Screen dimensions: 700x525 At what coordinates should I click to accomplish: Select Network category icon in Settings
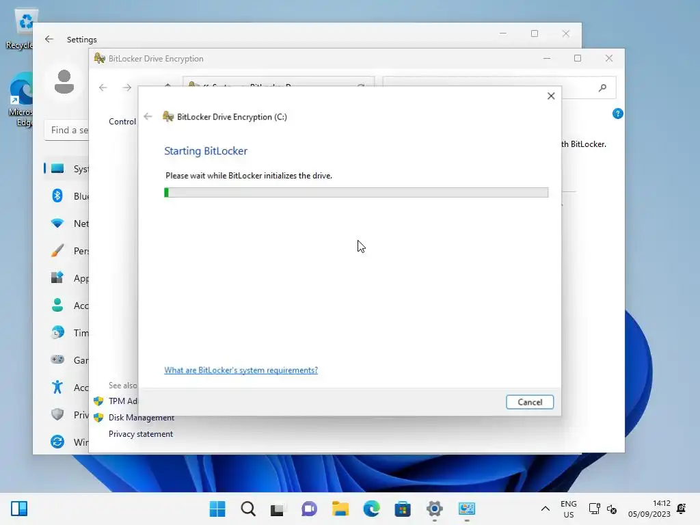[57, 224]
